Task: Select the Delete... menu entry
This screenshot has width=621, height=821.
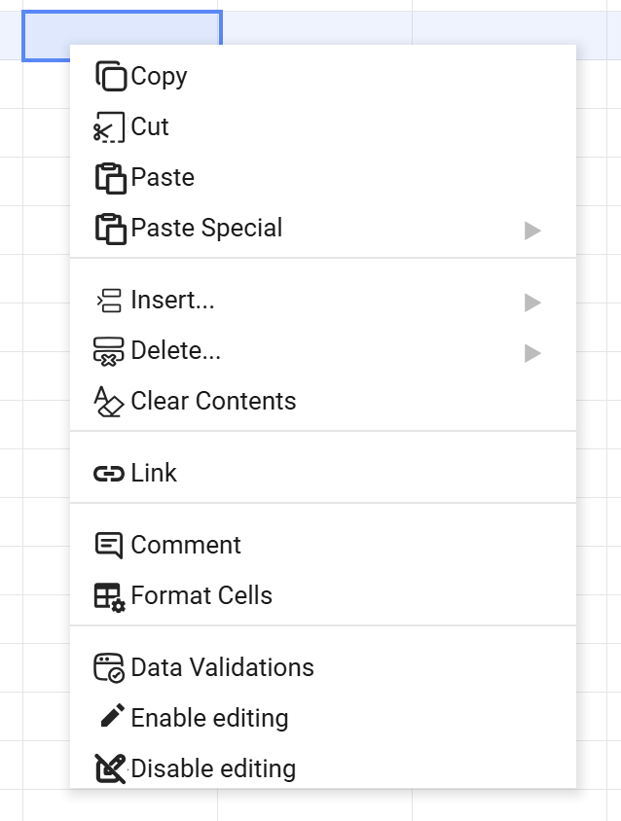Action: (175, 351)
